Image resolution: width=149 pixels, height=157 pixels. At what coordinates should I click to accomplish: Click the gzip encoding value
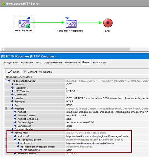click(69, 119)
